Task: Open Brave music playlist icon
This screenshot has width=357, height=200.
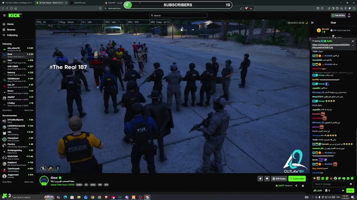Action: coord(329,8)
